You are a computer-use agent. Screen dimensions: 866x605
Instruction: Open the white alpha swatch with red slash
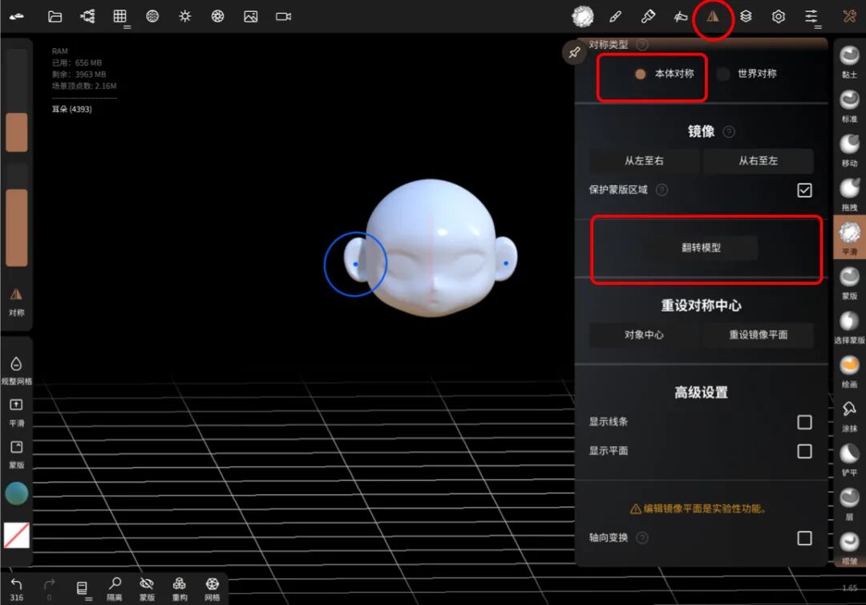click(x=17, y=535)
